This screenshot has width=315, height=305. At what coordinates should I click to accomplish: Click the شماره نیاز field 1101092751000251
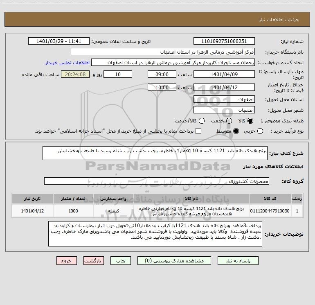[x=224, y=41]
